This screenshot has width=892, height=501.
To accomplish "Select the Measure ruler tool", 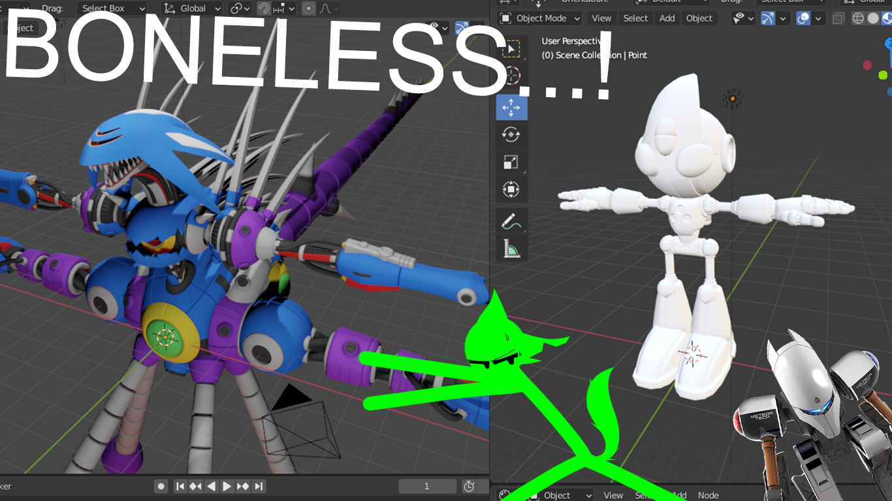I will pos(511,249).
